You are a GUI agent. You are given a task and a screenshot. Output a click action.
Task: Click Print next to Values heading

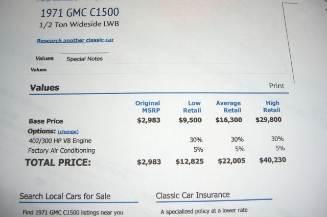tap(276, 86)
